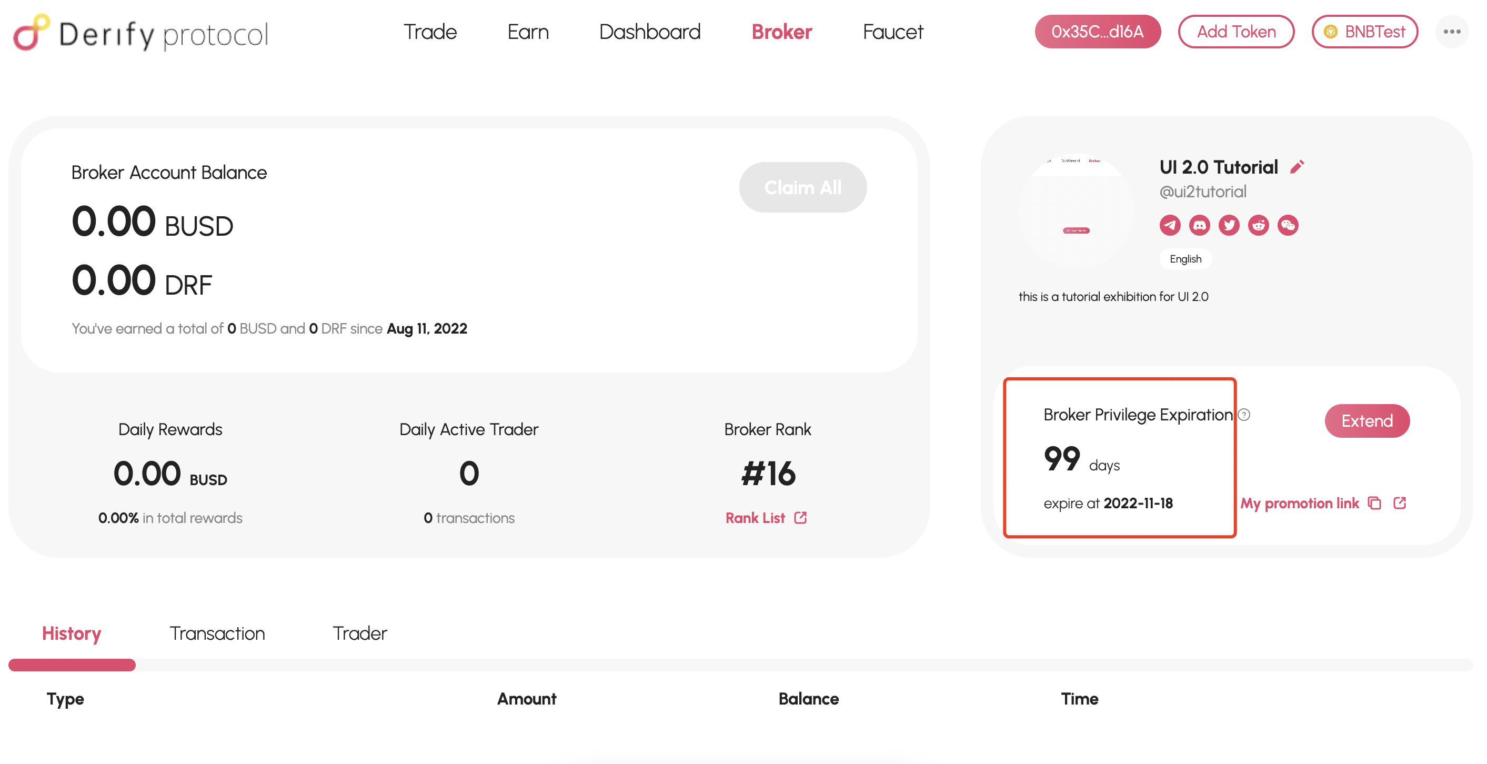Switch to the Transaction tab
Viewport: 1487px width, 764px height.
(x=217, y=633)
